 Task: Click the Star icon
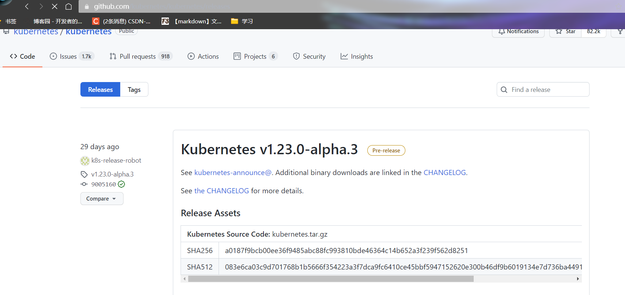(x=559, y=31)
